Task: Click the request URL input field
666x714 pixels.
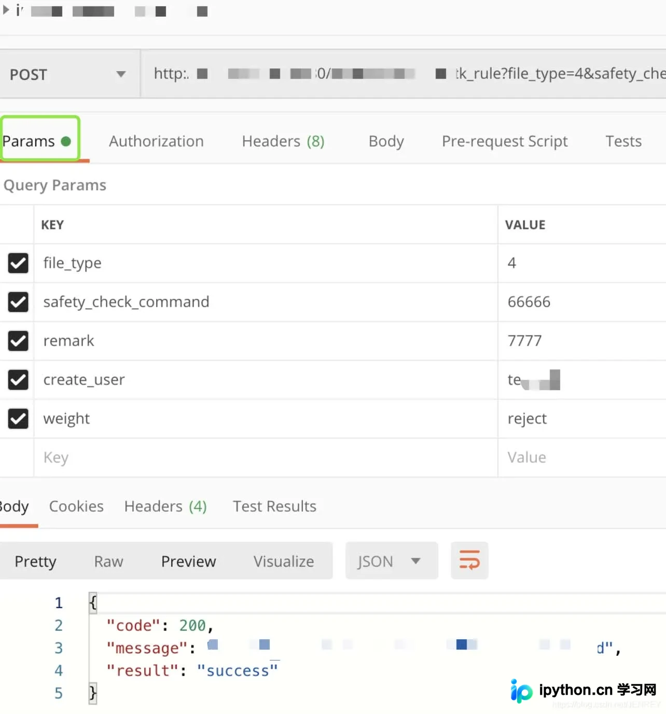Action: 404,74
